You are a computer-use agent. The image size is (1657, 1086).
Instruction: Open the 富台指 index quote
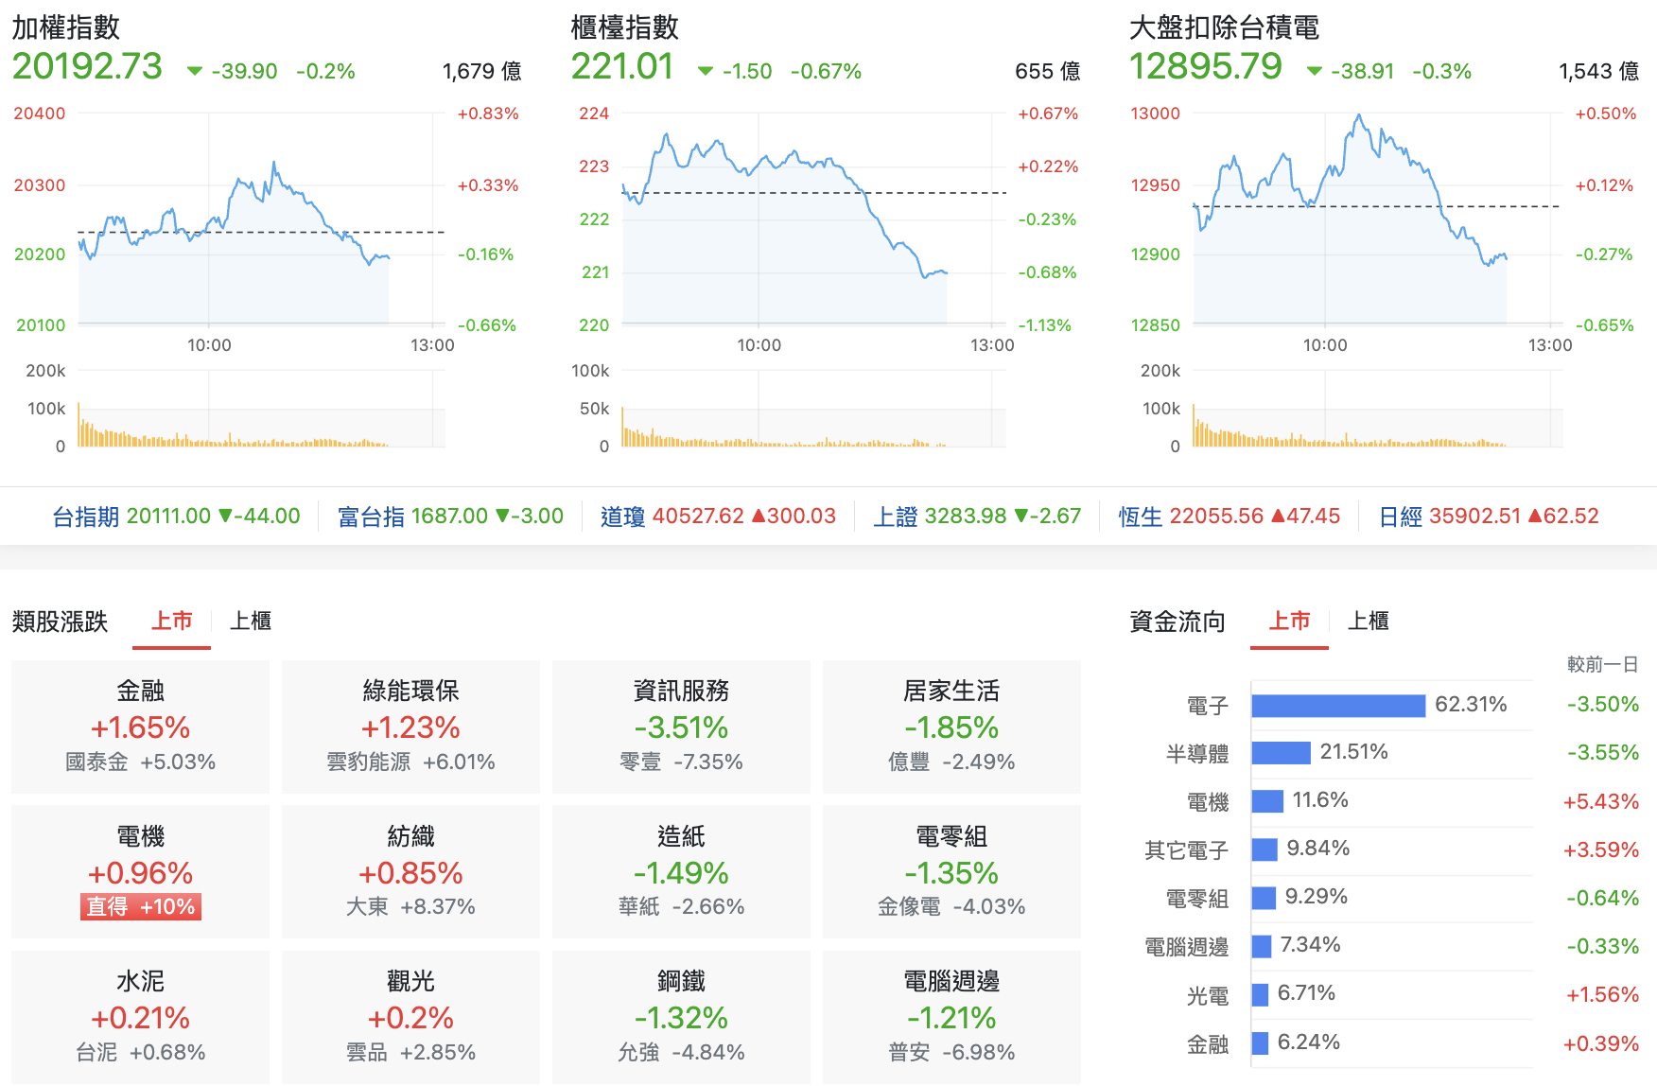pos(373,516)
